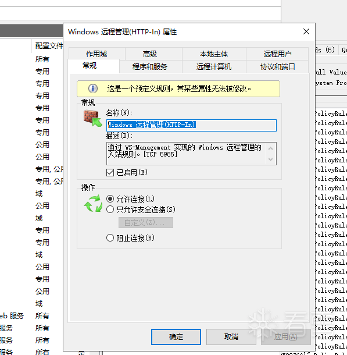This screenshot has height=355, width=347.
Task: Click the 'Full Value' header in right window
Action: click(x=331, y=72)
